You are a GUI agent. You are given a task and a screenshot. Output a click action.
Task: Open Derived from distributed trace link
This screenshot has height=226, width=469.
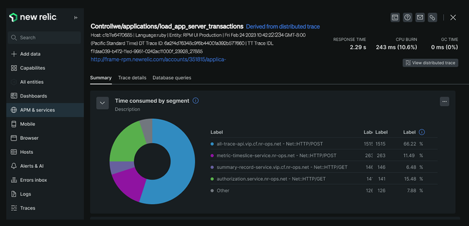(x=283, y=26)
